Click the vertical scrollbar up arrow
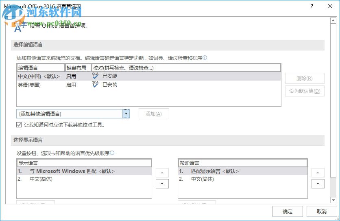Viewport: 340px width, 221px height. pos(333,21)
